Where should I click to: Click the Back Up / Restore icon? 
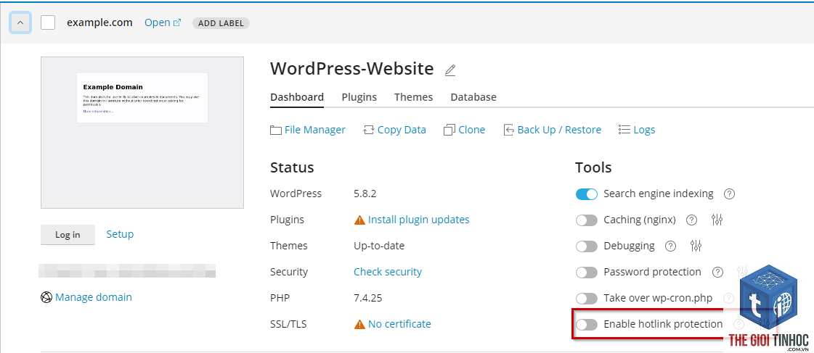coord(509,130)
